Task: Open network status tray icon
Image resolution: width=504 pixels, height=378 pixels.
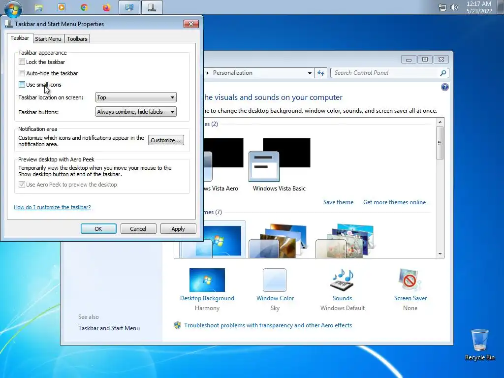Action: pyautogui.click(x=442, y=7)
